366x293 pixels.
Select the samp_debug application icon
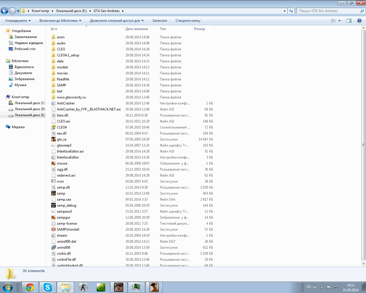click(53, 205)
